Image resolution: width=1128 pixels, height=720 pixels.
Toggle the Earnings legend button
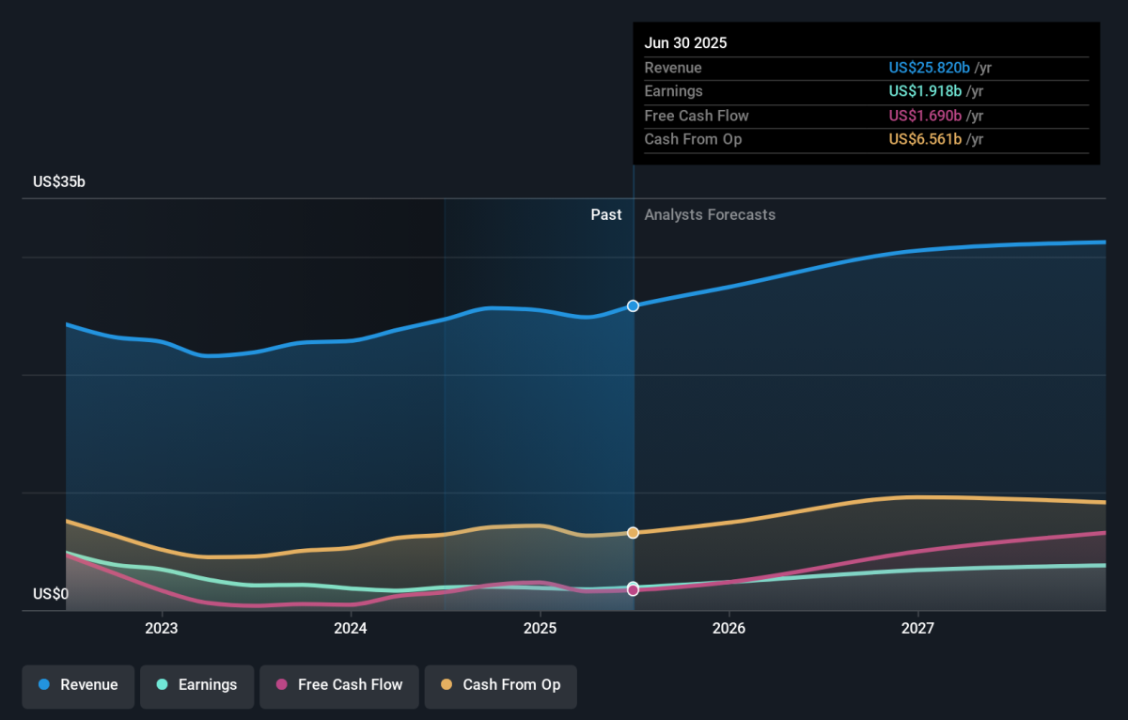196,685
